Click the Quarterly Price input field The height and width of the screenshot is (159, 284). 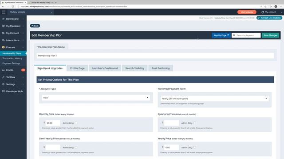coord(171,123)
